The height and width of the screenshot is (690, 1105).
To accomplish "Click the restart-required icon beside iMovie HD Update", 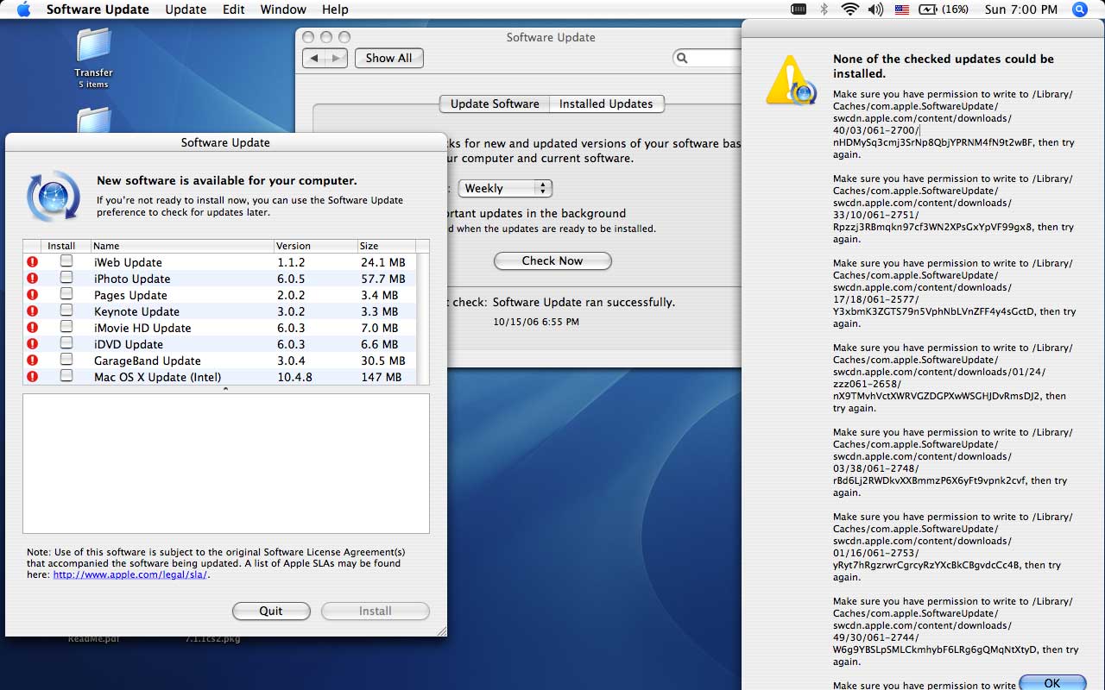I will (x=33, y=328).
